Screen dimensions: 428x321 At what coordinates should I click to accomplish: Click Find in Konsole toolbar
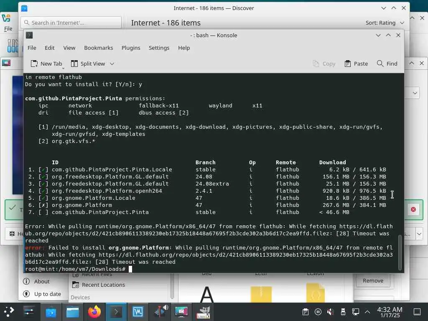click(387, 64)
